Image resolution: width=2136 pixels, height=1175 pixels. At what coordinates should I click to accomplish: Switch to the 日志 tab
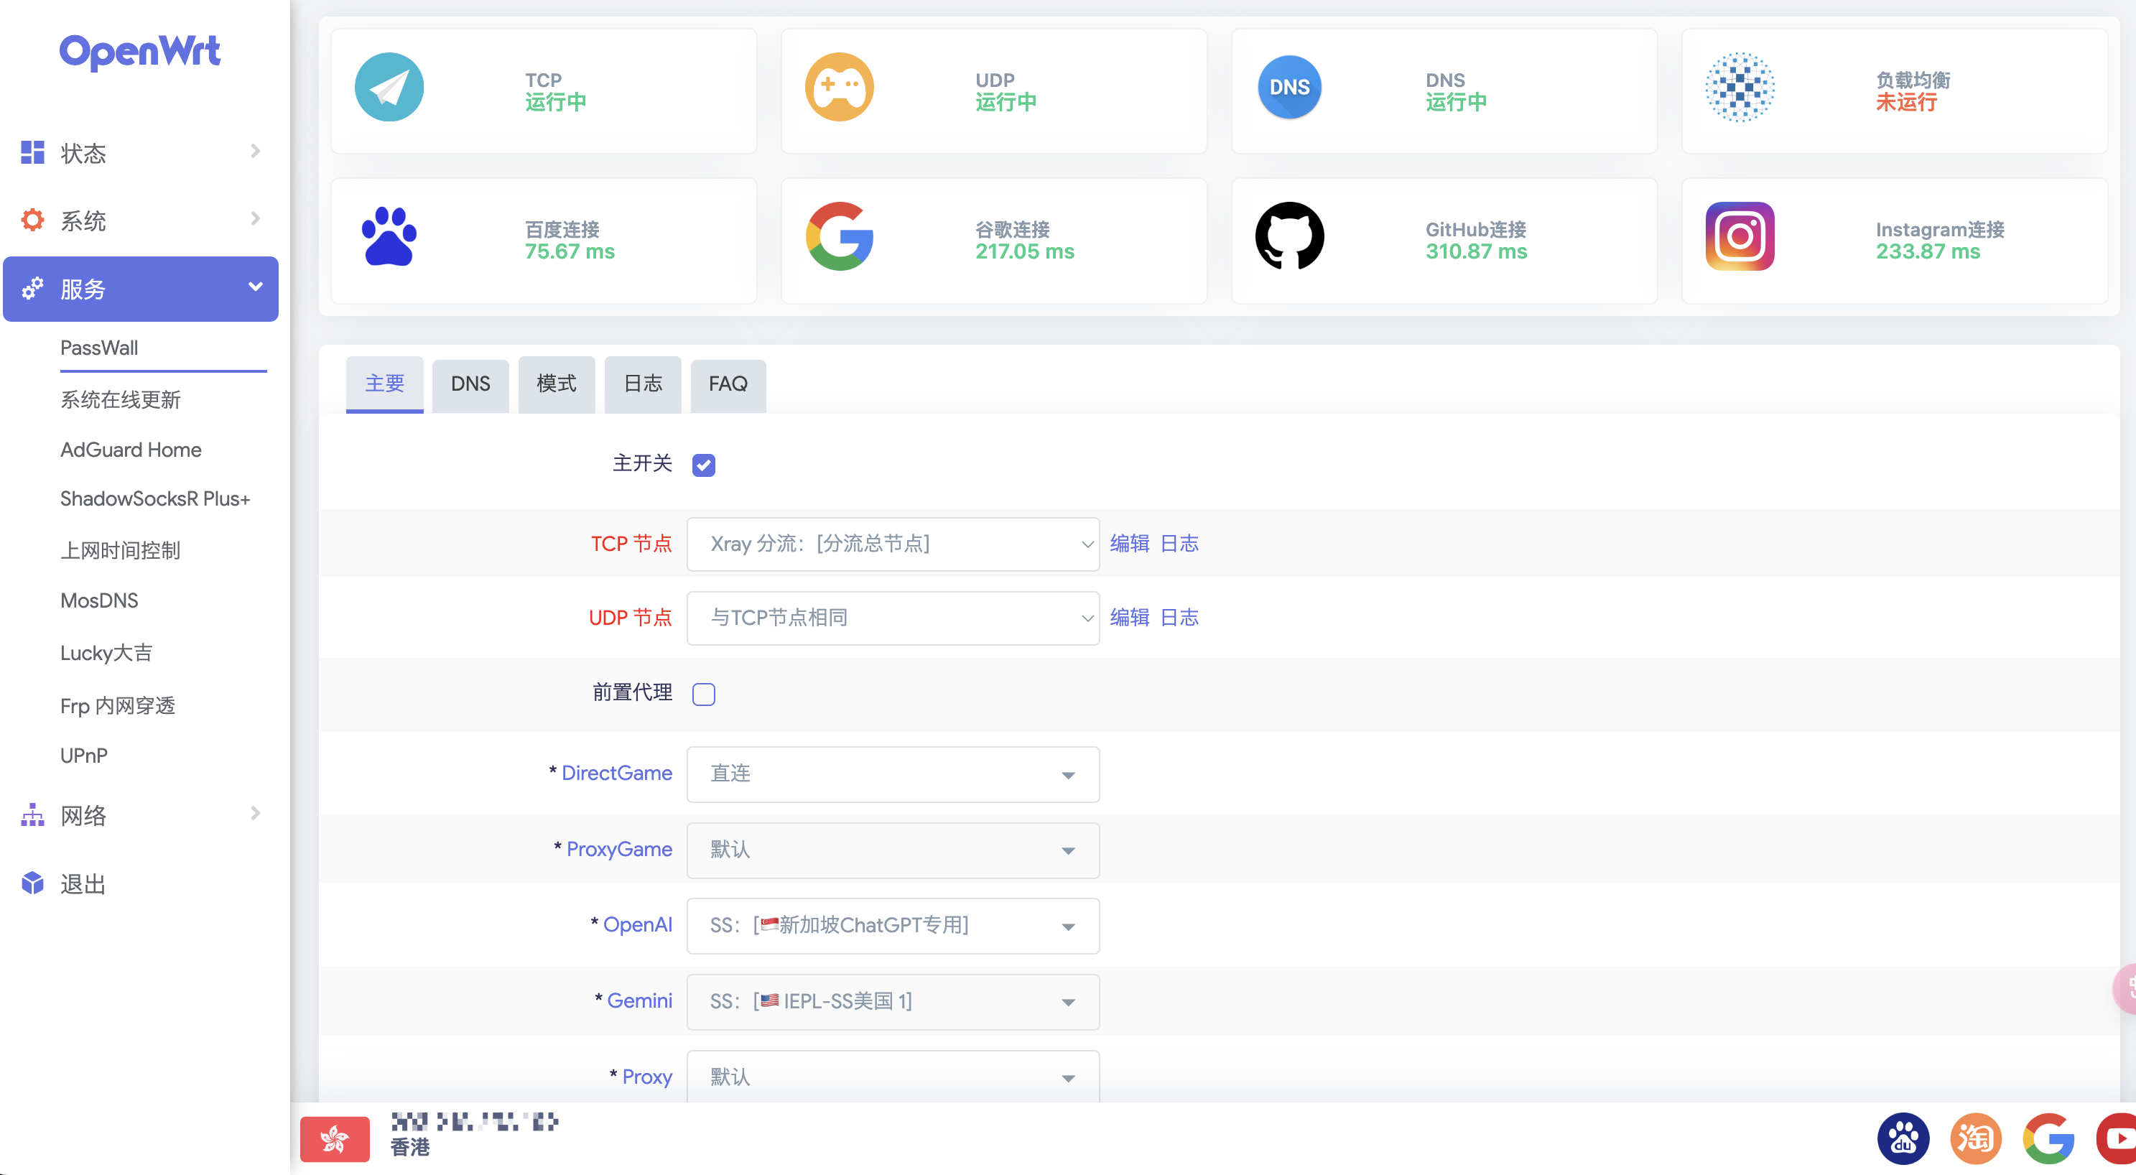643,385
